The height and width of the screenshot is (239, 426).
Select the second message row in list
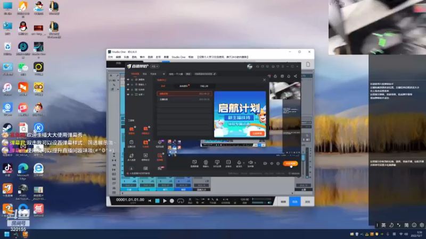184,99
